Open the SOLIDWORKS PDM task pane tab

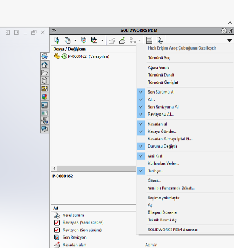click(x=45, y=121)
